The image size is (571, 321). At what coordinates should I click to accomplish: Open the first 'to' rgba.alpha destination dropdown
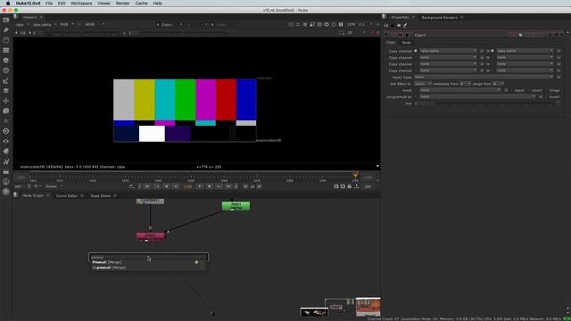525,51
